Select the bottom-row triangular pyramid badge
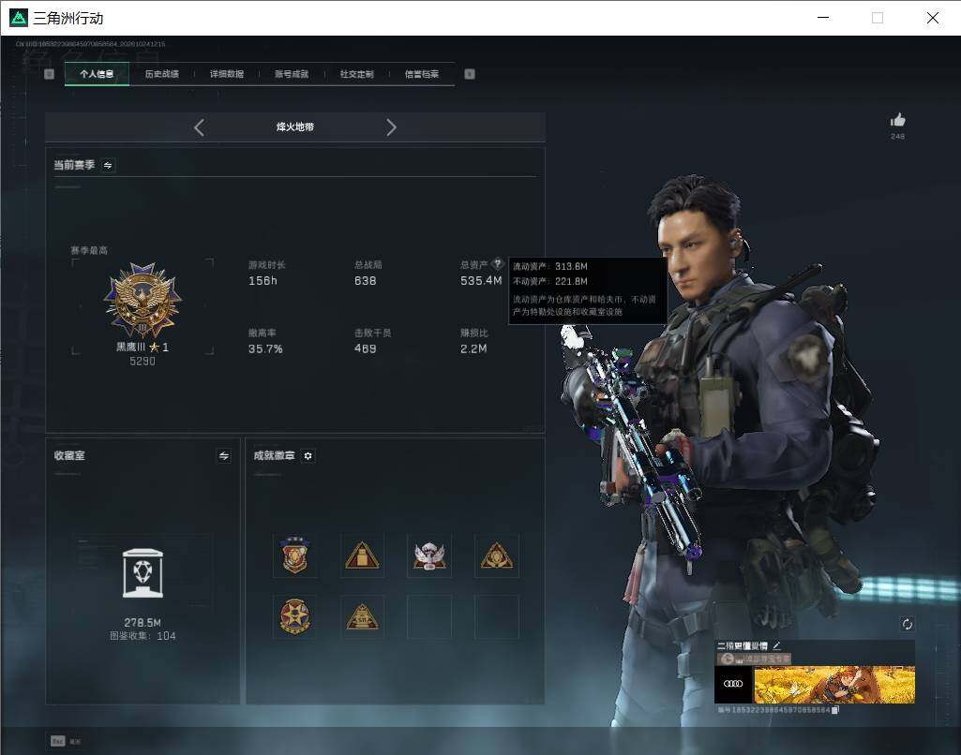 [362, 616]
